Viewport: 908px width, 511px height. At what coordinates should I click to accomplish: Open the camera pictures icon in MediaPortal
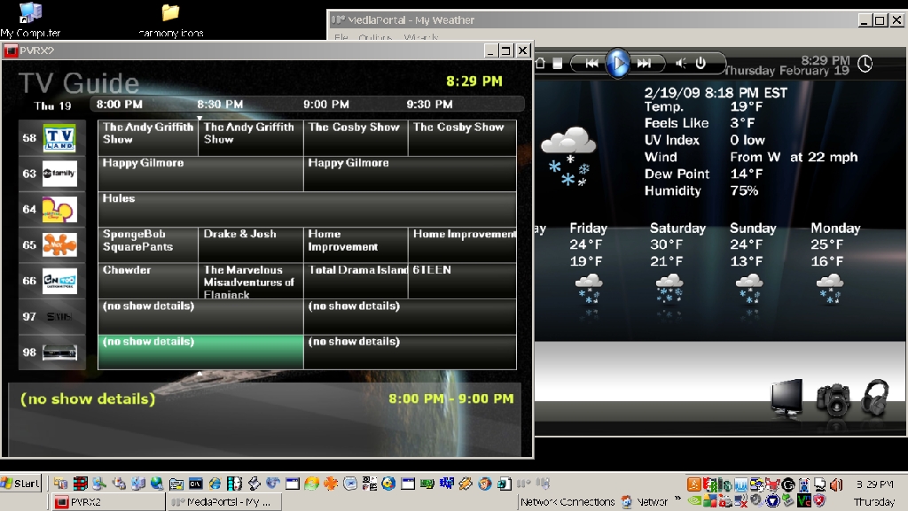pos(834,399)
